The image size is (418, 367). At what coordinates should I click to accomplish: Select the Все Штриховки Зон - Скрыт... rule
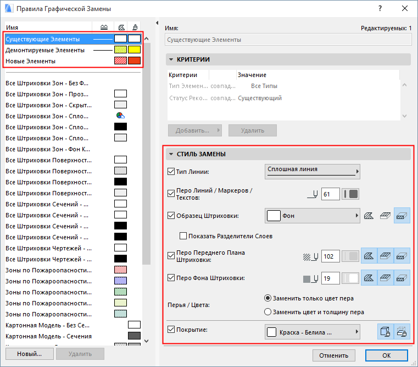tap(73, 105)
